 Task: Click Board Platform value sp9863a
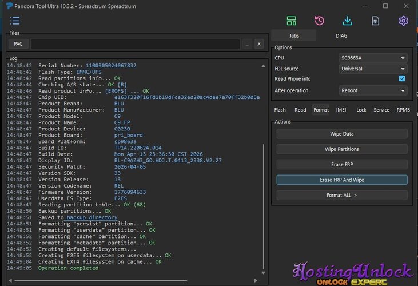click(x=125, y=141)
